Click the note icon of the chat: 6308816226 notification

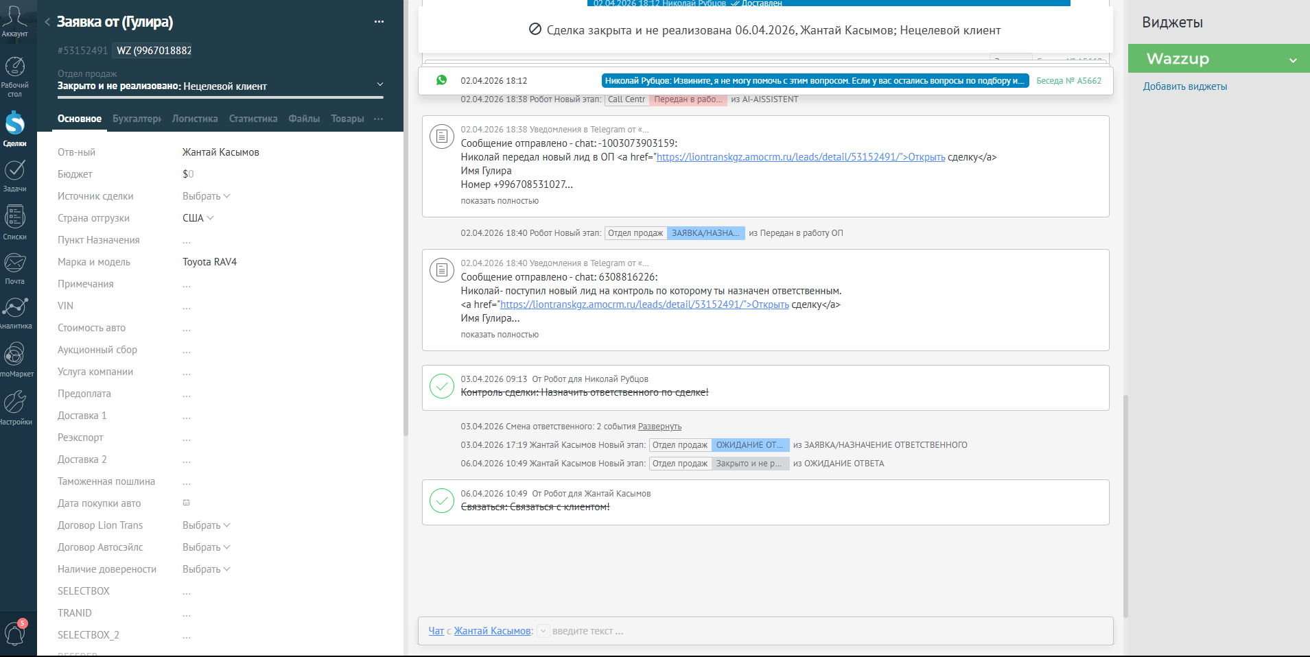point(442,270)
